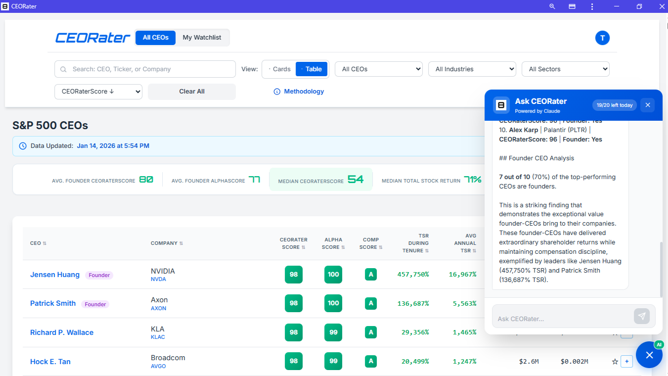The image size is (668, 376).
Task: Sort table by CEO column
Action: coord(38,243)
